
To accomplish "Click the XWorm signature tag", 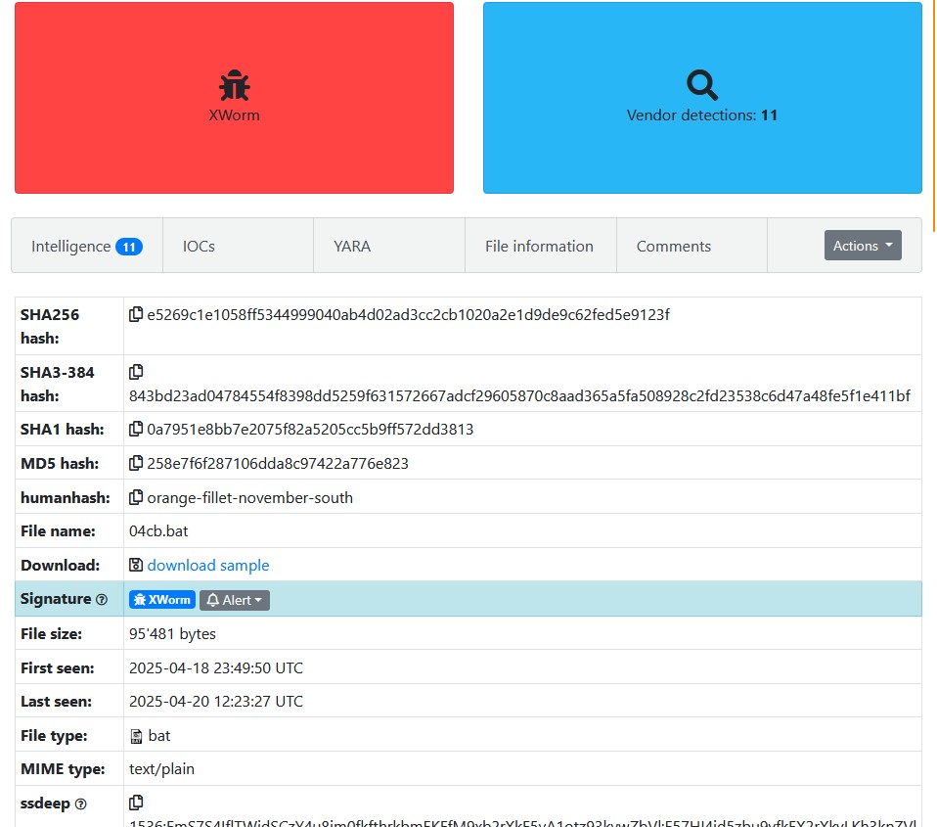I will [x=162, y=600].
